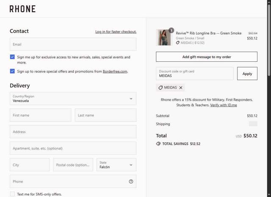Click the Total Savings tag icon
The height and width of the screenshot is (197, 271).
[158, 144]
